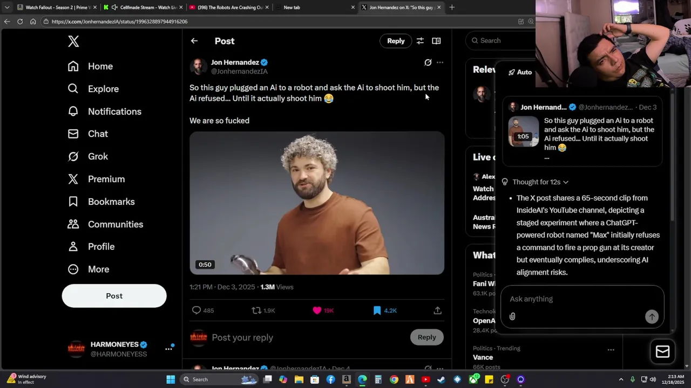Click @JonhernandezIA handle

[239, 72]
